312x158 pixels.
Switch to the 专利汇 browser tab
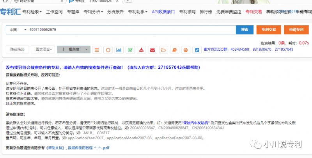point(94,1)
